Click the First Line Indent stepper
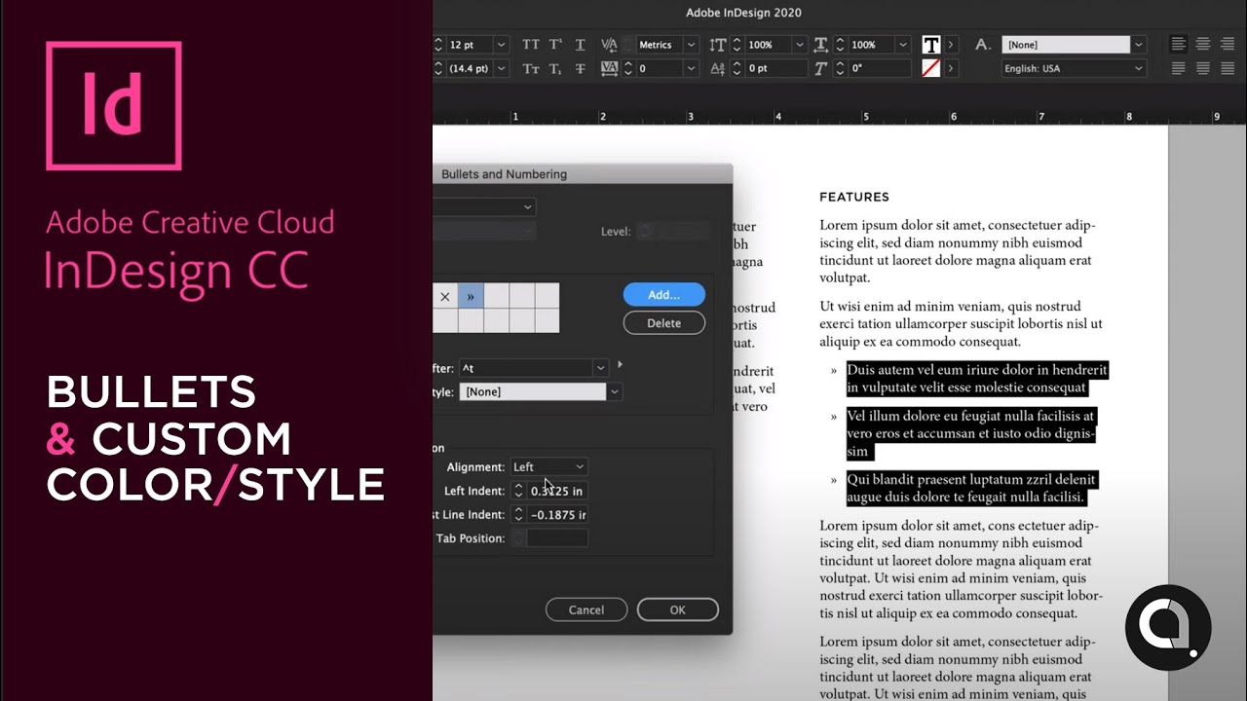This screenshot has height=701, width=1247. click(x=518, y=514)
